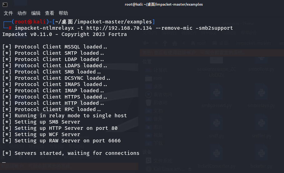This screenshot has height=173, width=284.
Task: Open the 动作 menu
Action: pos(22,13)
